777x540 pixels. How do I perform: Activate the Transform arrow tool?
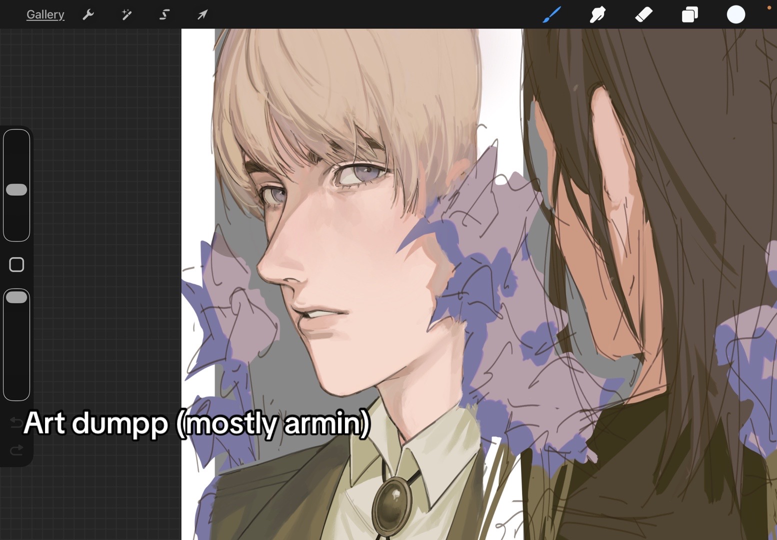[202, 14]
